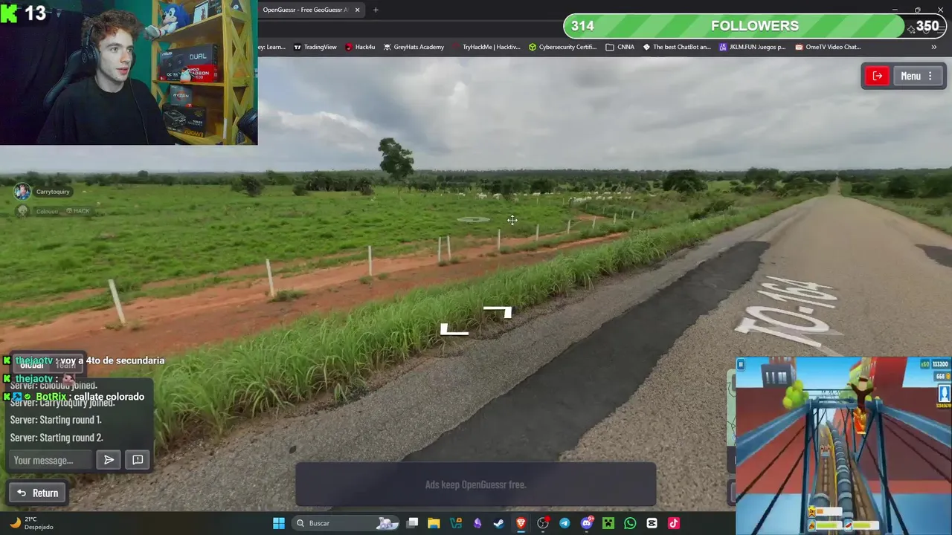Screen dimensions: 952x535
Task: Open the Obsidian taskbar icon
Action: pyautogui.click(x=477, y=523)
